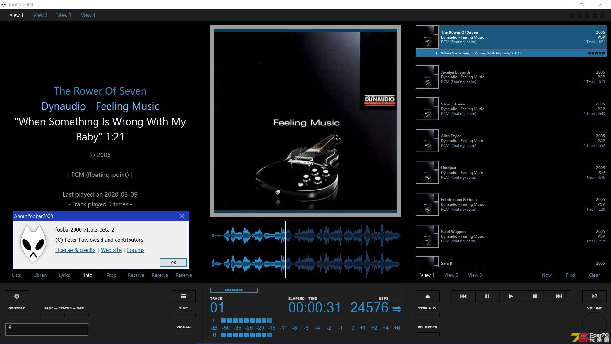Click the playlist menu icon
611x344 pixels.
(184, 296)
